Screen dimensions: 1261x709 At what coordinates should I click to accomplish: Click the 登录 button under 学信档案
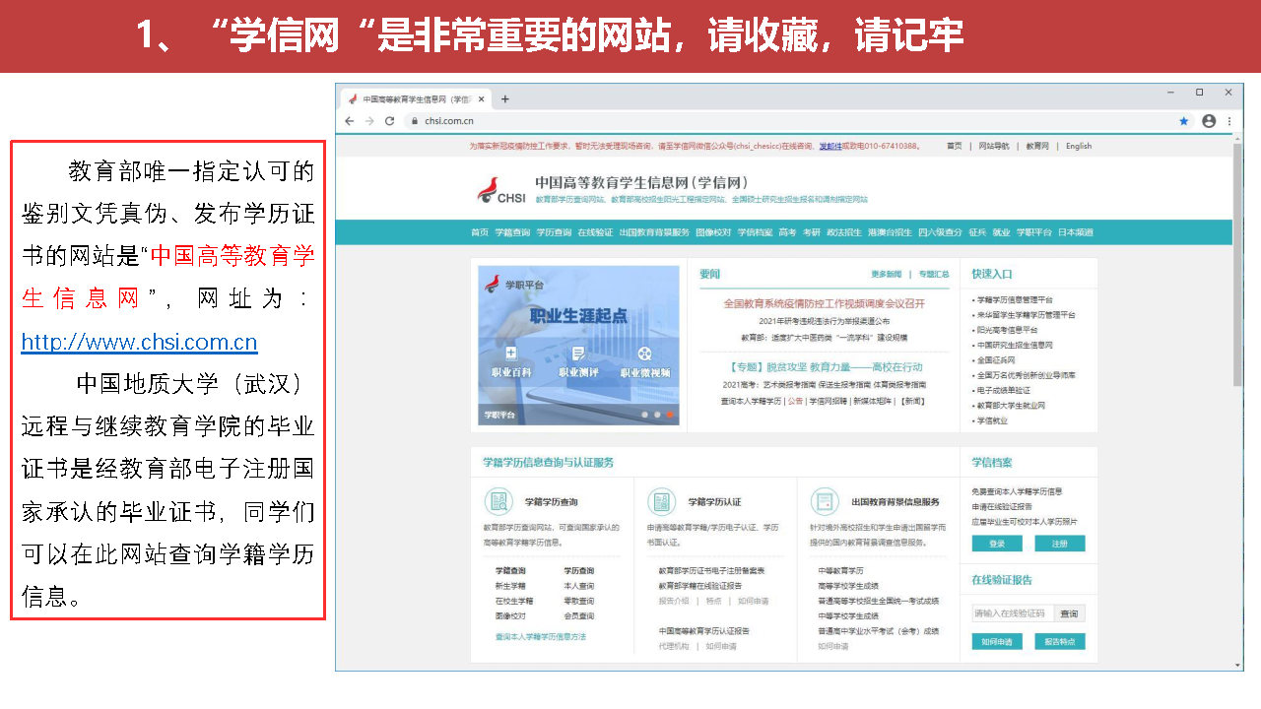[x=997, y=544]
